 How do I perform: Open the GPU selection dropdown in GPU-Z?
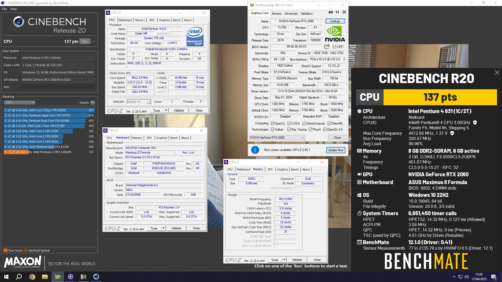pyautogui.click(x=277, y=138)
